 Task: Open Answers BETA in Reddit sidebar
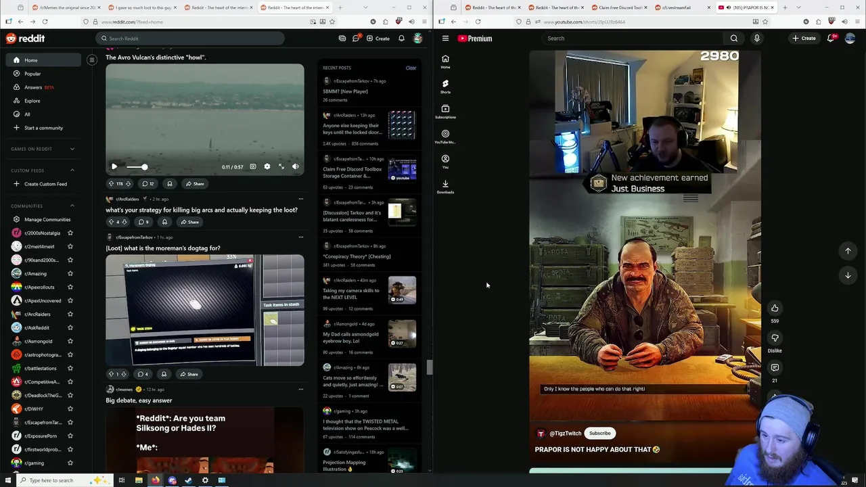[x=43, y=87]
